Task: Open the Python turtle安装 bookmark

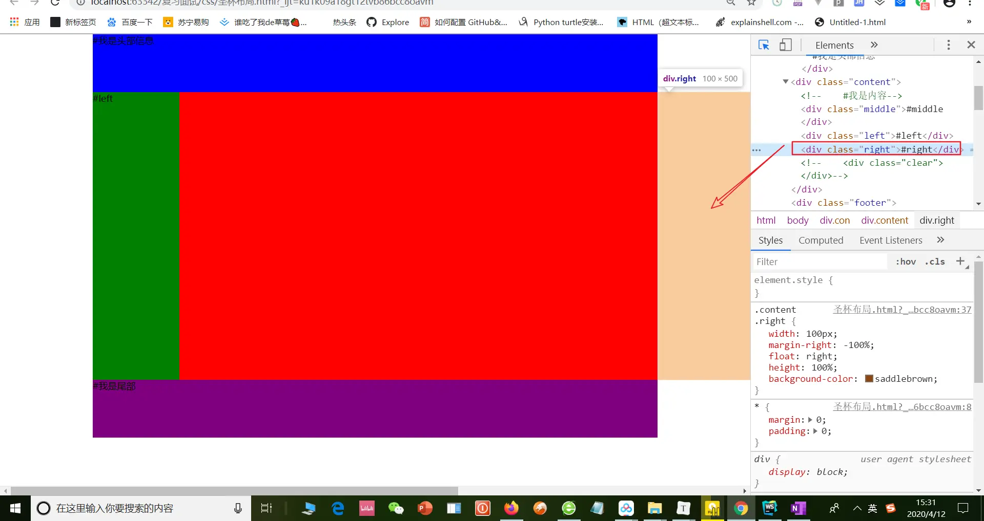Action: pyautogui.click(x=561, y=22)
